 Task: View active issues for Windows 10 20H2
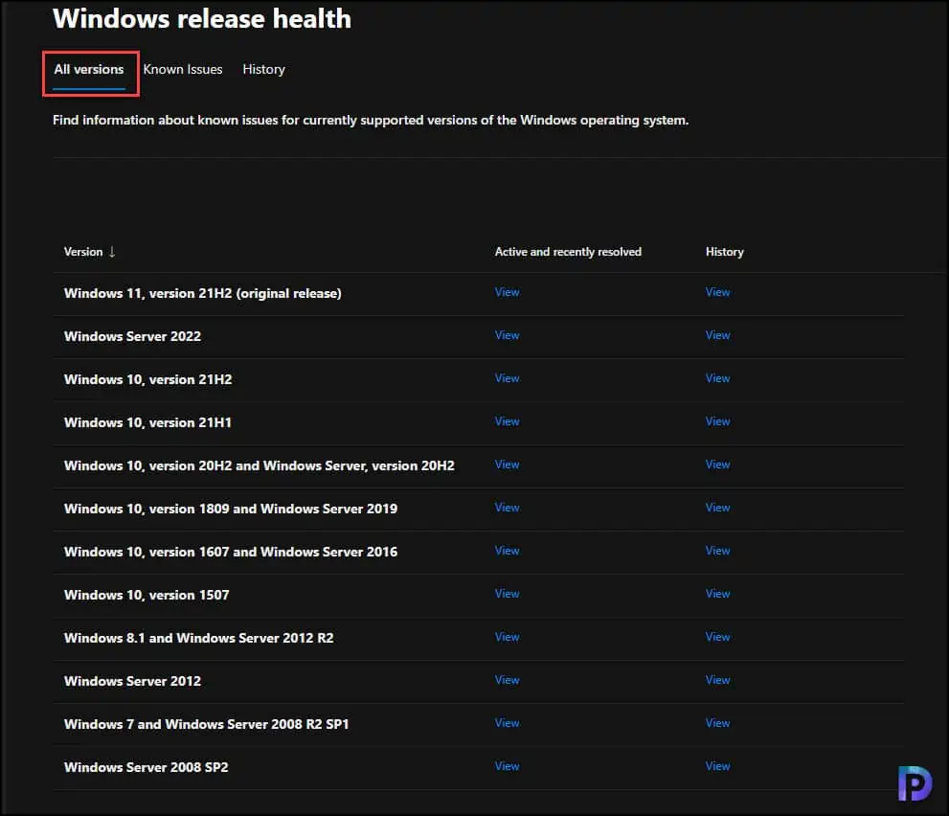508,465
